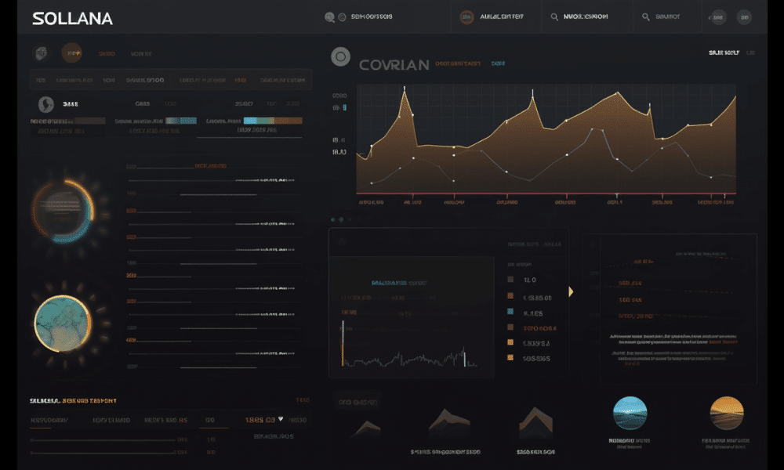The width and height of the screenshot is (784, 470).
Task: Click the teal and orange progress bar
Action: click(x=273, y=121)
